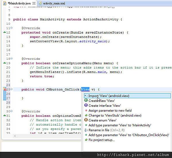Click the close X on MainActivity.java tab
The height and width of the screenshot is (158, 172).
(x=34, y=3)
